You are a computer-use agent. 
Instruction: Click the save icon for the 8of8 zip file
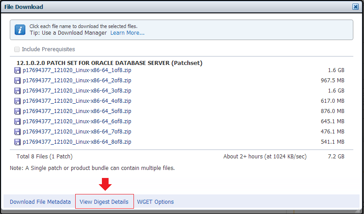pos(18,142)
